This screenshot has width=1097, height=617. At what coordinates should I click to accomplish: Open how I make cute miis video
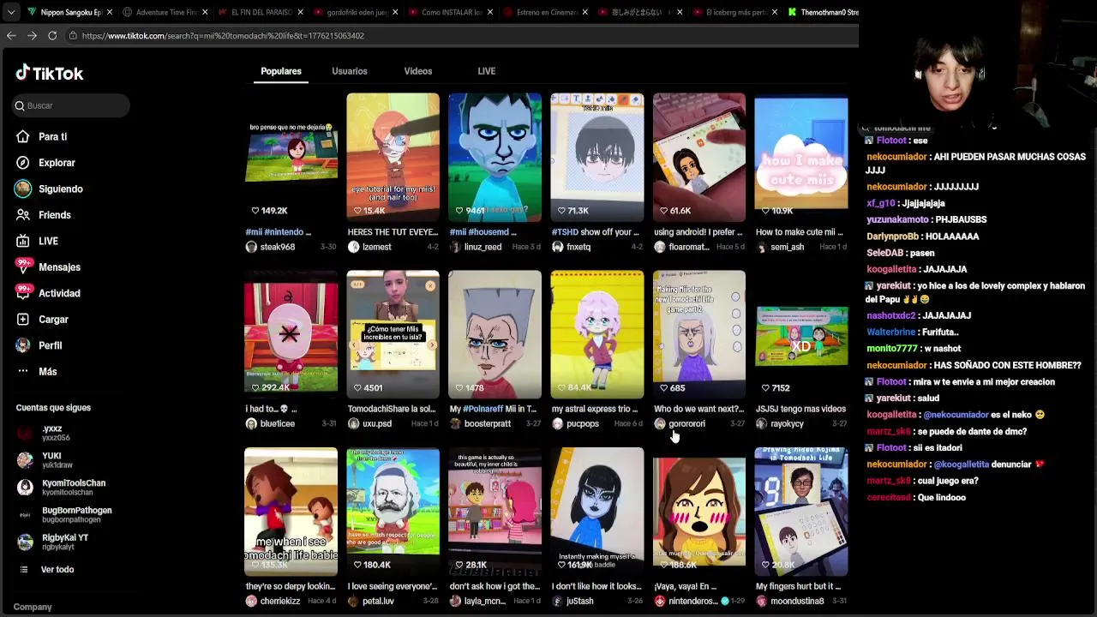801,157
